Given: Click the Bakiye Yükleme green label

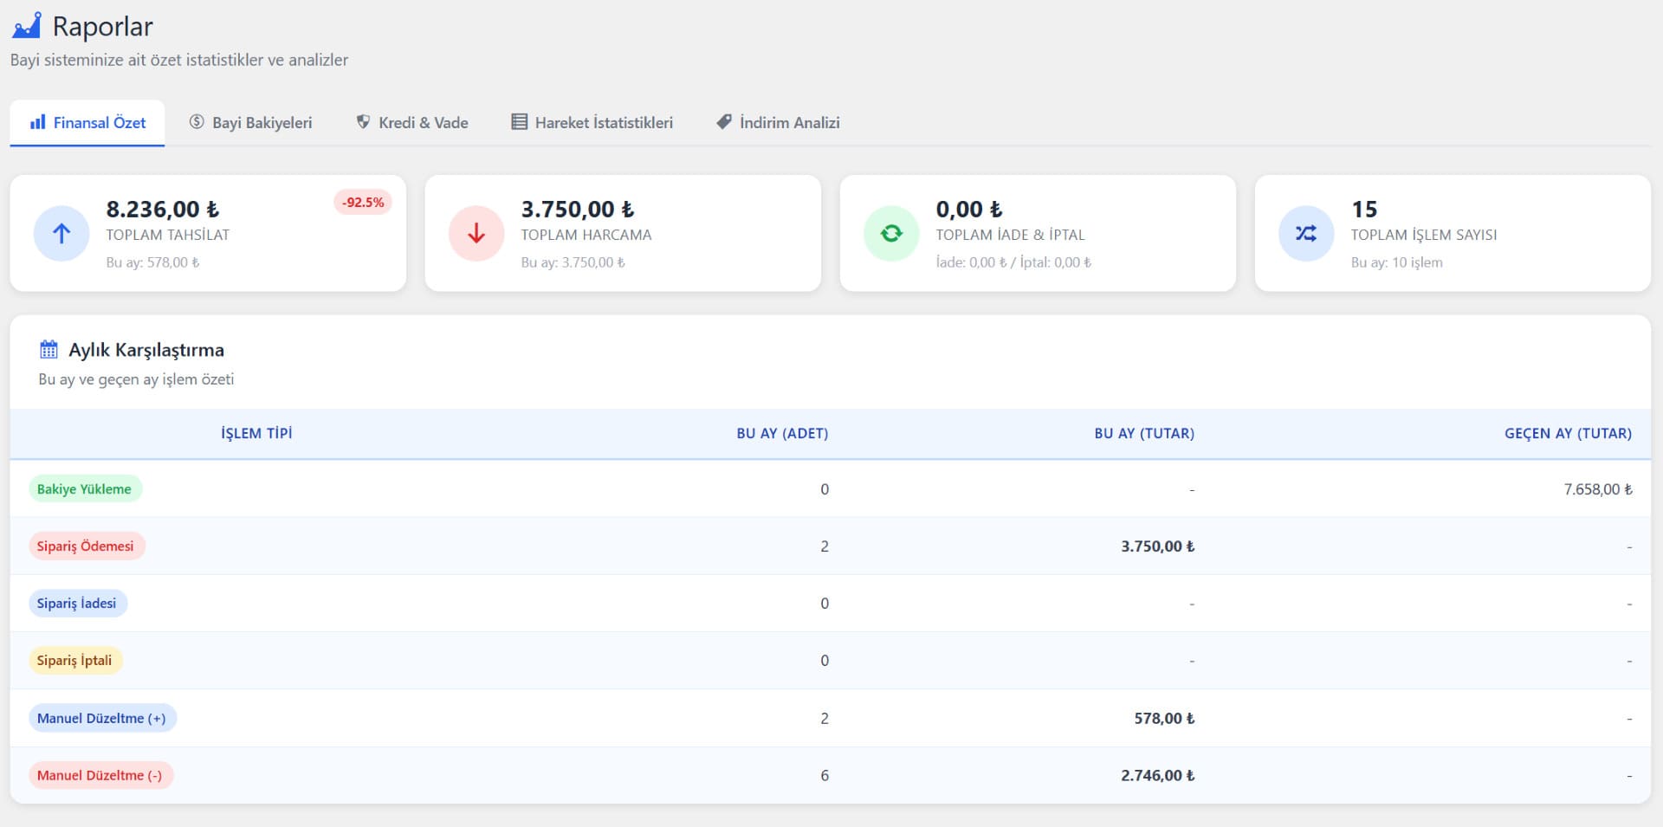Looking at the screenshot, I should coord(84,489).
